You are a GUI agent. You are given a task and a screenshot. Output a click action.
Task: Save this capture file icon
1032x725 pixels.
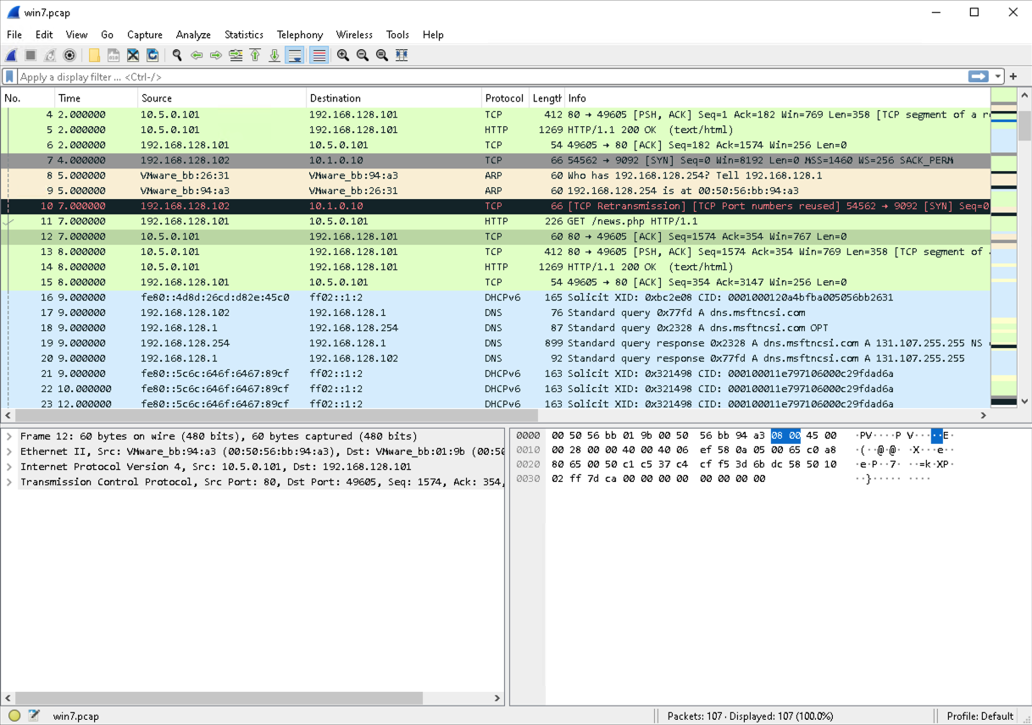[x=114, y=55]
